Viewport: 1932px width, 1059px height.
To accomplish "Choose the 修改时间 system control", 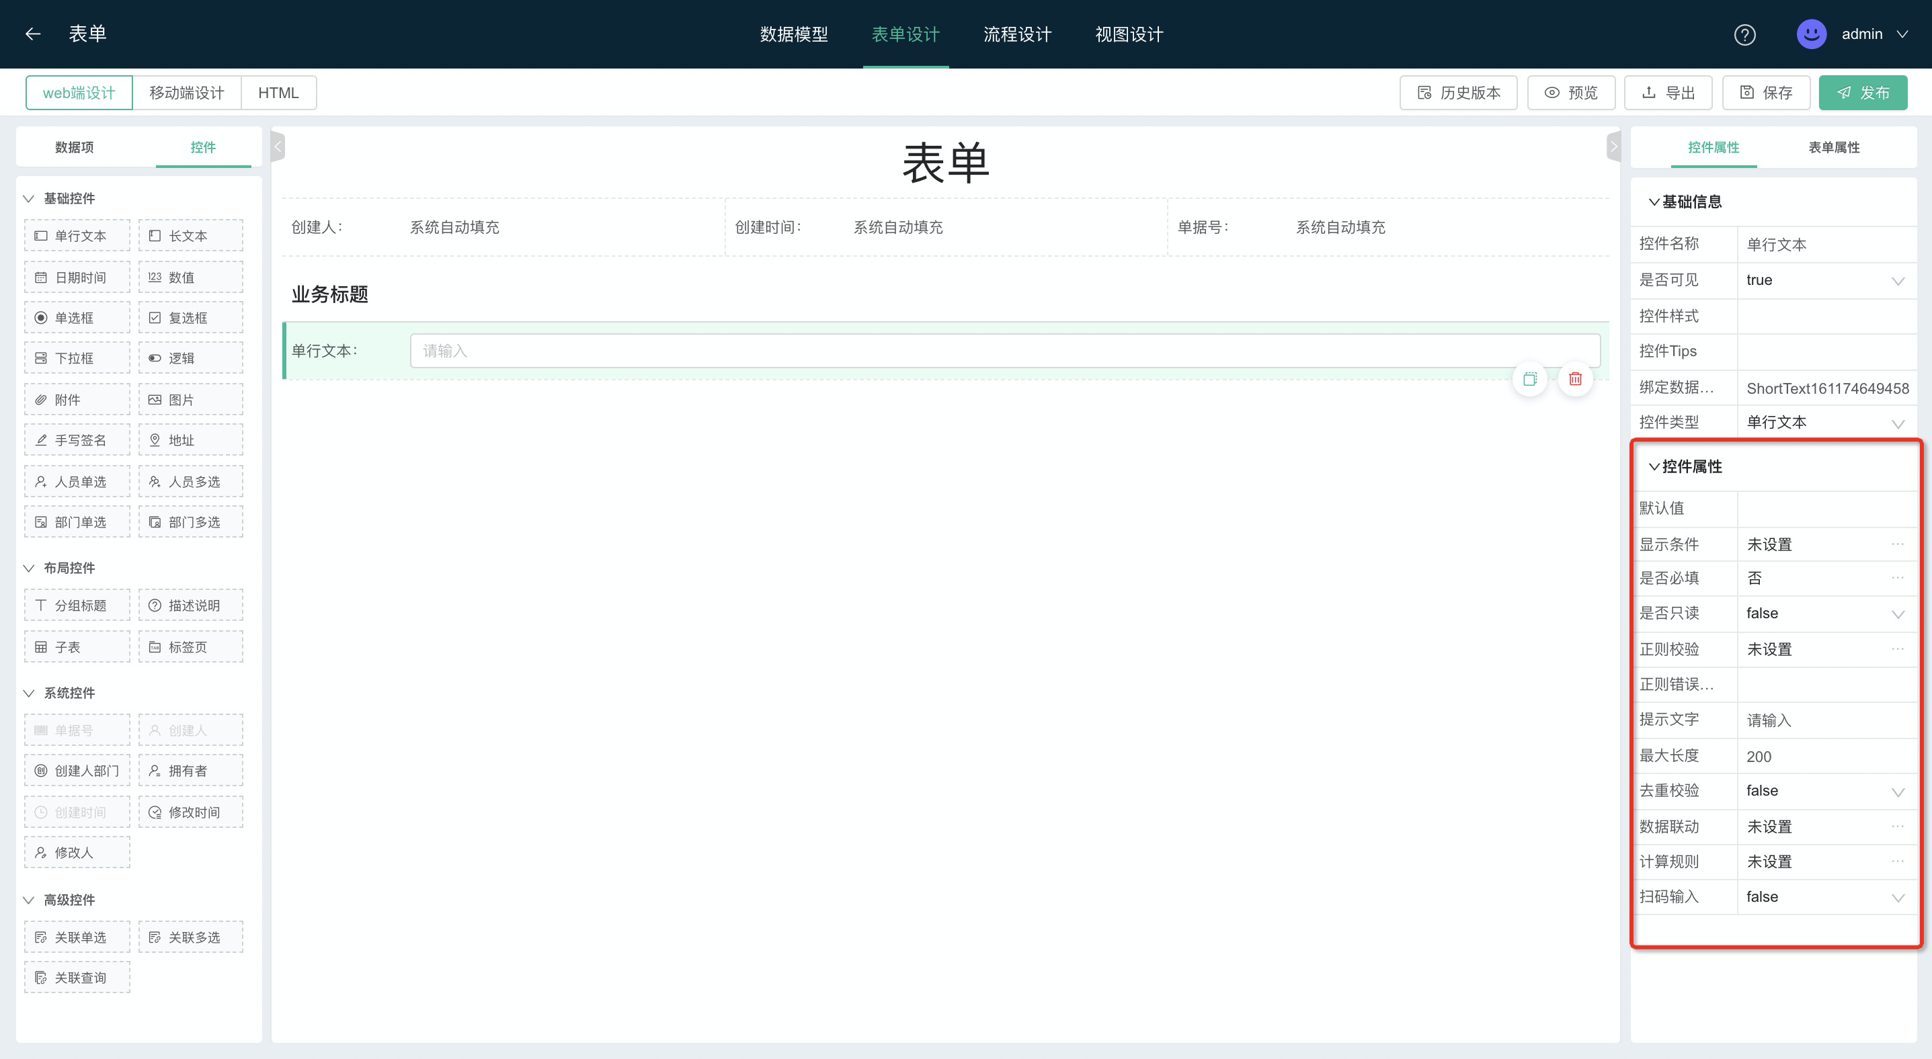I will click(190, 812).
